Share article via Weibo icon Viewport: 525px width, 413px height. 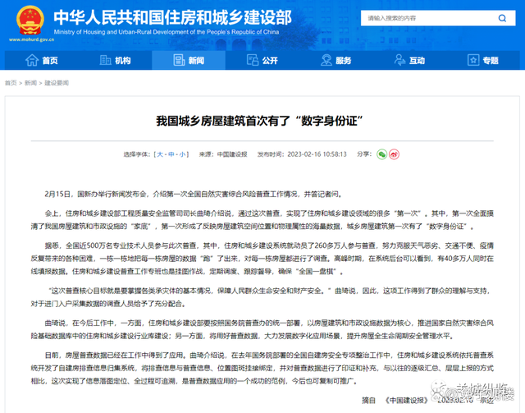coord(394,154)
